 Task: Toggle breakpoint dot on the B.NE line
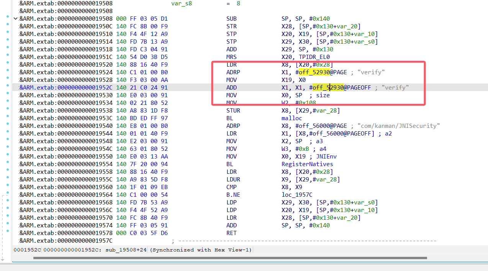[8, 193]
